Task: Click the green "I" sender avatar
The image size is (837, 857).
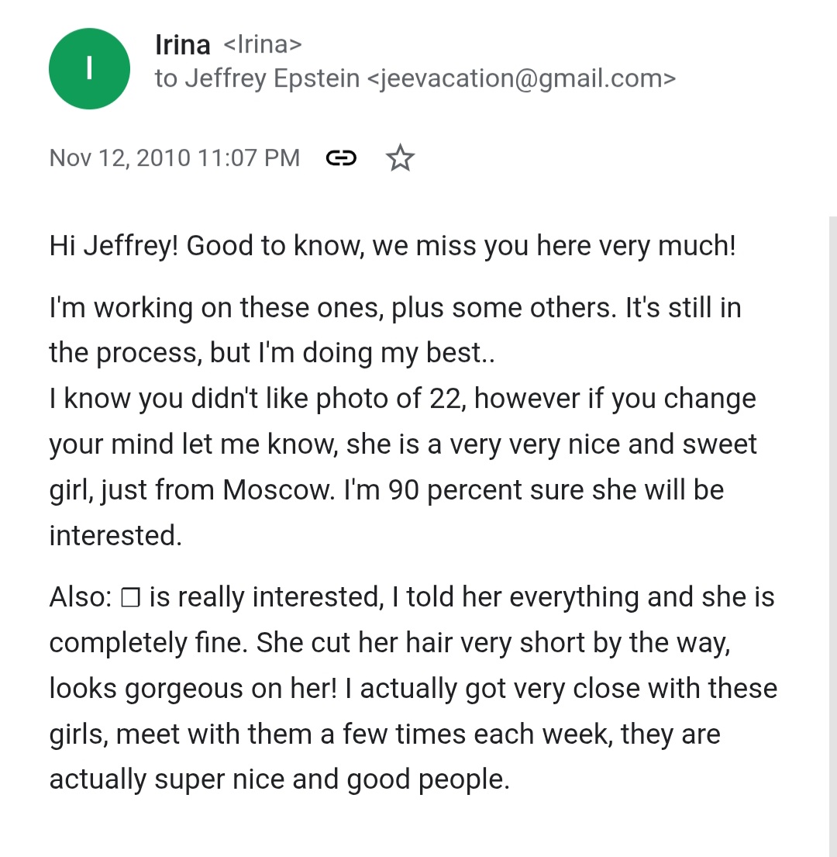Action: pos(89,69)
